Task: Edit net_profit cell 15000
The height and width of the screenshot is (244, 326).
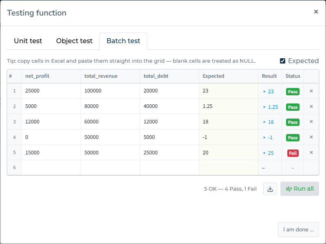Action: (x=51, y=153)
